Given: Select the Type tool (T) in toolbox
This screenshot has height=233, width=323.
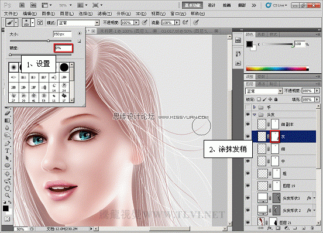Looking at the screenshot, I should (7, 150).
